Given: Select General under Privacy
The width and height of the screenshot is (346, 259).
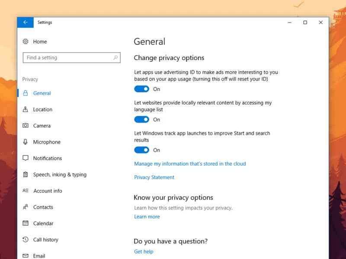Looking at the screenshot, I should tap(42, 93).
